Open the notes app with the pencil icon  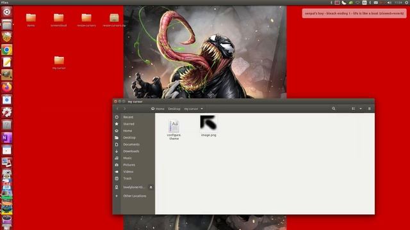click(7, 62)
